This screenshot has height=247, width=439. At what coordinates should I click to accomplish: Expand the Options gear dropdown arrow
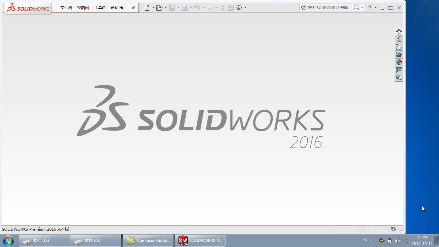(245, 8)
